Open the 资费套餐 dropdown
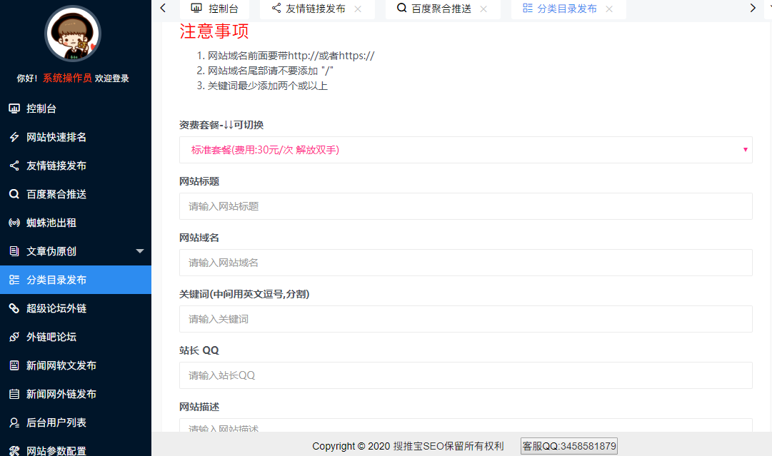This screenshot has width=772, height=456. [x=466, y=150]
